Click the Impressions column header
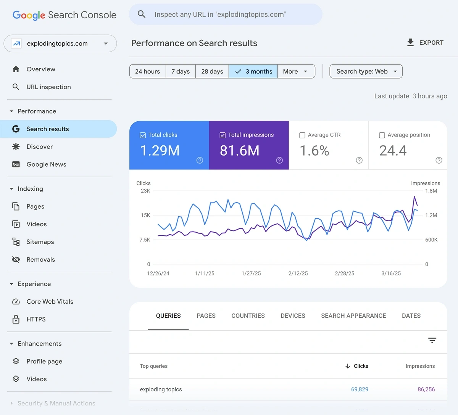458x415 pixels. (x=420, y=366)
